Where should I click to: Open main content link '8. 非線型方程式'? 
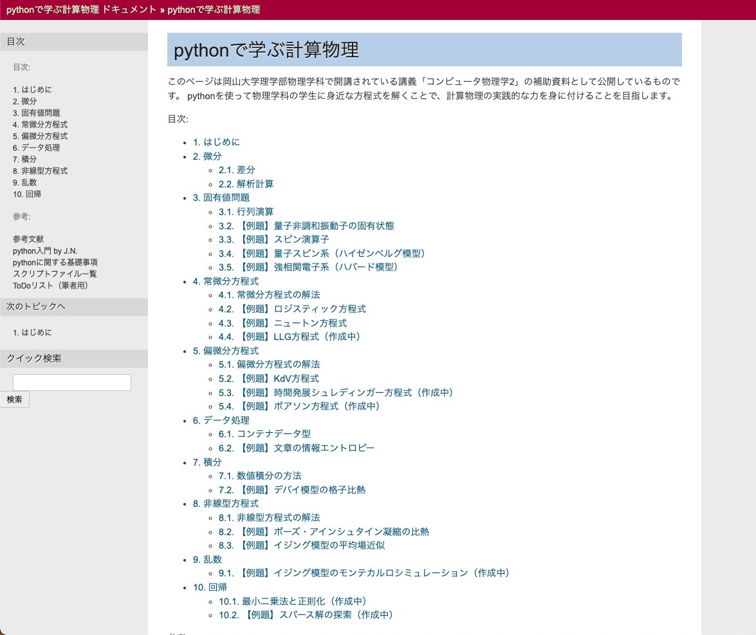coord(226,504)
